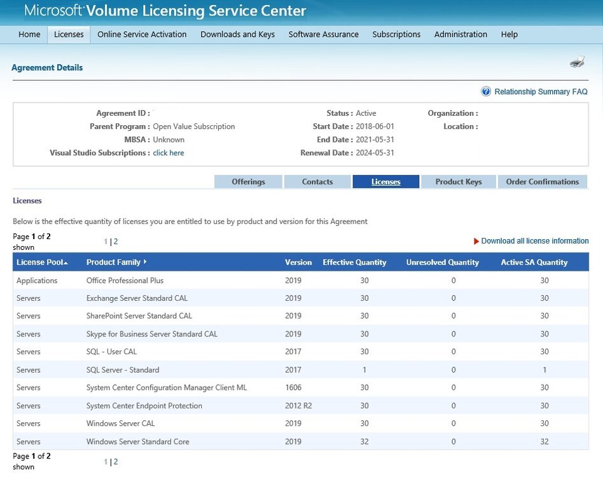
Task: Click the printer icon
Action: pos(577,62)
